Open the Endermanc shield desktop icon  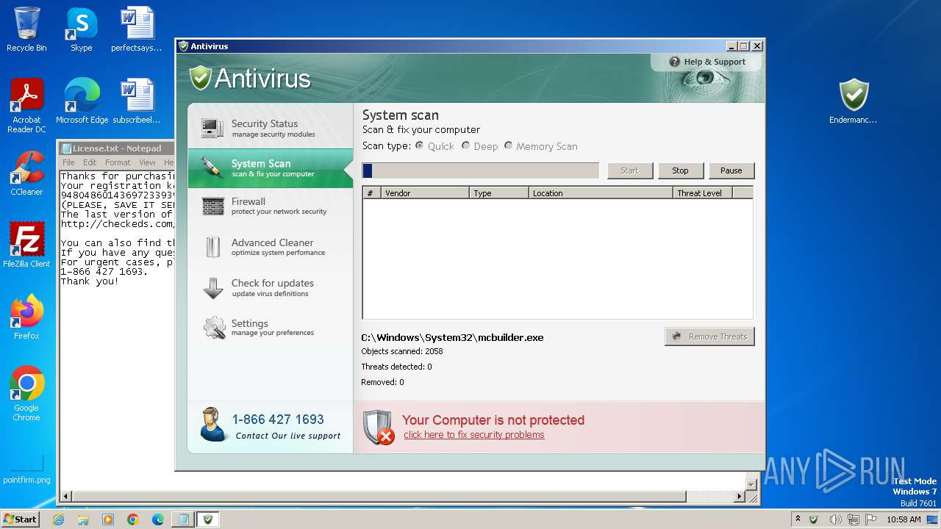pyautogui.click(x=854, y=101)
